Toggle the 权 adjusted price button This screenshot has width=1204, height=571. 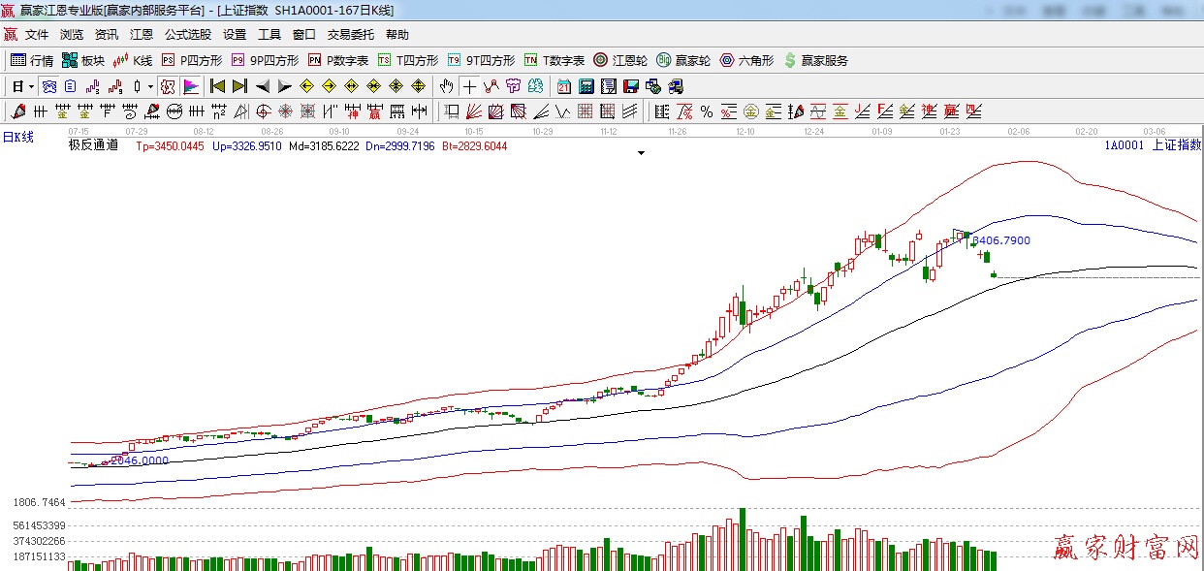click(168, 86)
